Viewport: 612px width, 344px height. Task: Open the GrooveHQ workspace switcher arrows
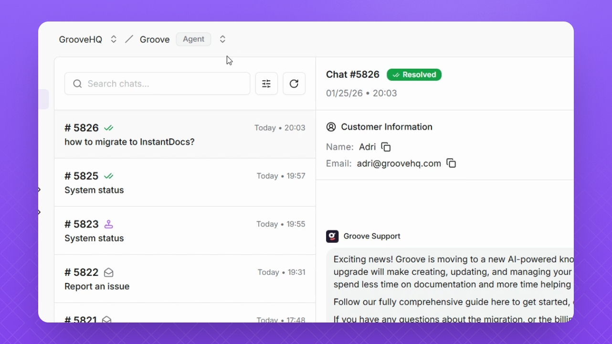point(114,39)
